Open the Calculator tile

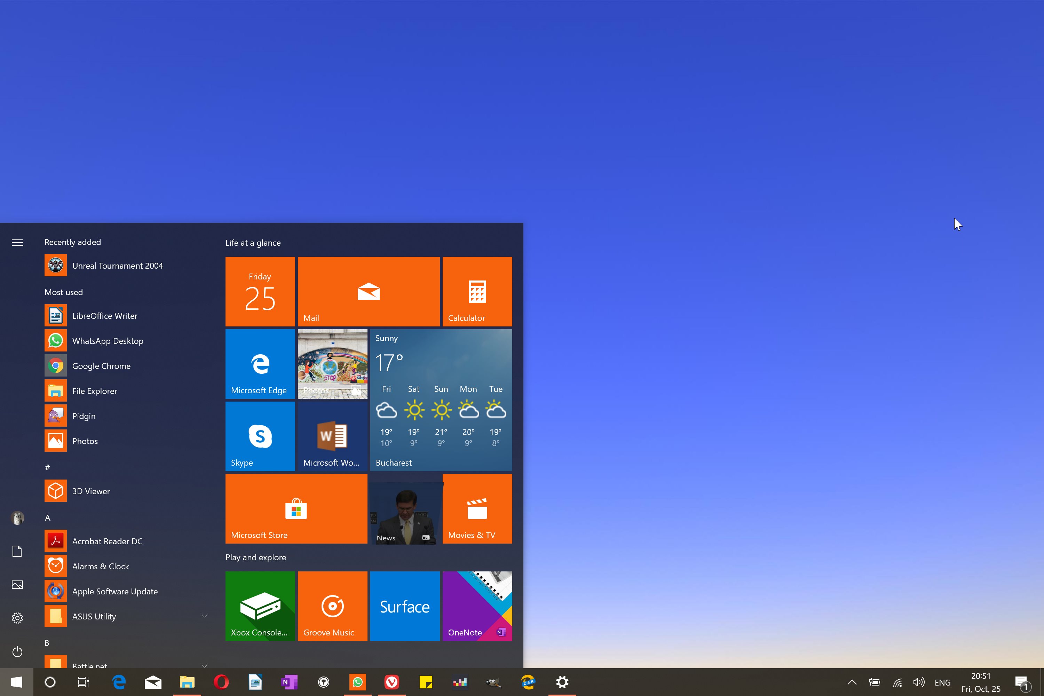[x=477, y=292]
